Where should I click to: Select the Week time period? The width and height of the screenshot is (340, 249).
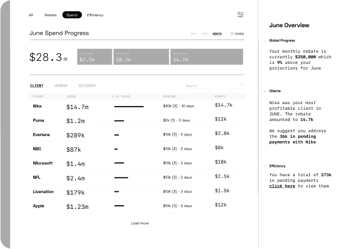coord(205,34)
